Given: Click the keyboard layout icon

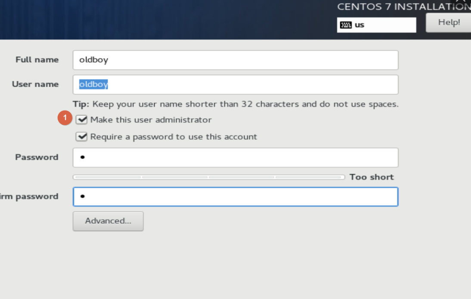Looking at the screenshot, I should 346,25.
